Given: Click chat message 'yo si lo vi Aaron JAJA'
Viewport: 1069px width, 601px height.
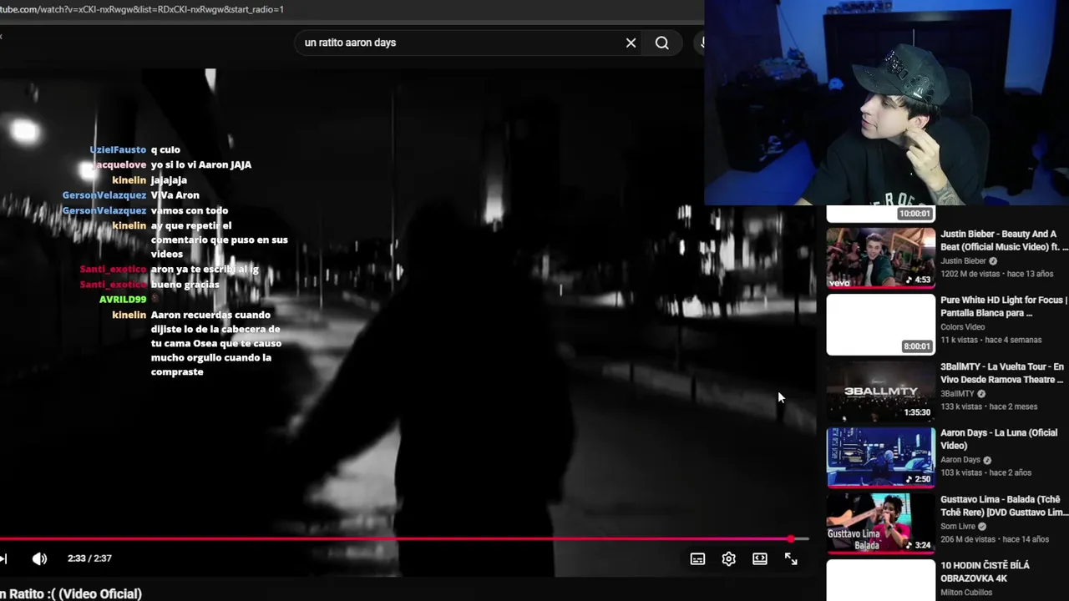Looking at the screenshot, I should 201,165.
